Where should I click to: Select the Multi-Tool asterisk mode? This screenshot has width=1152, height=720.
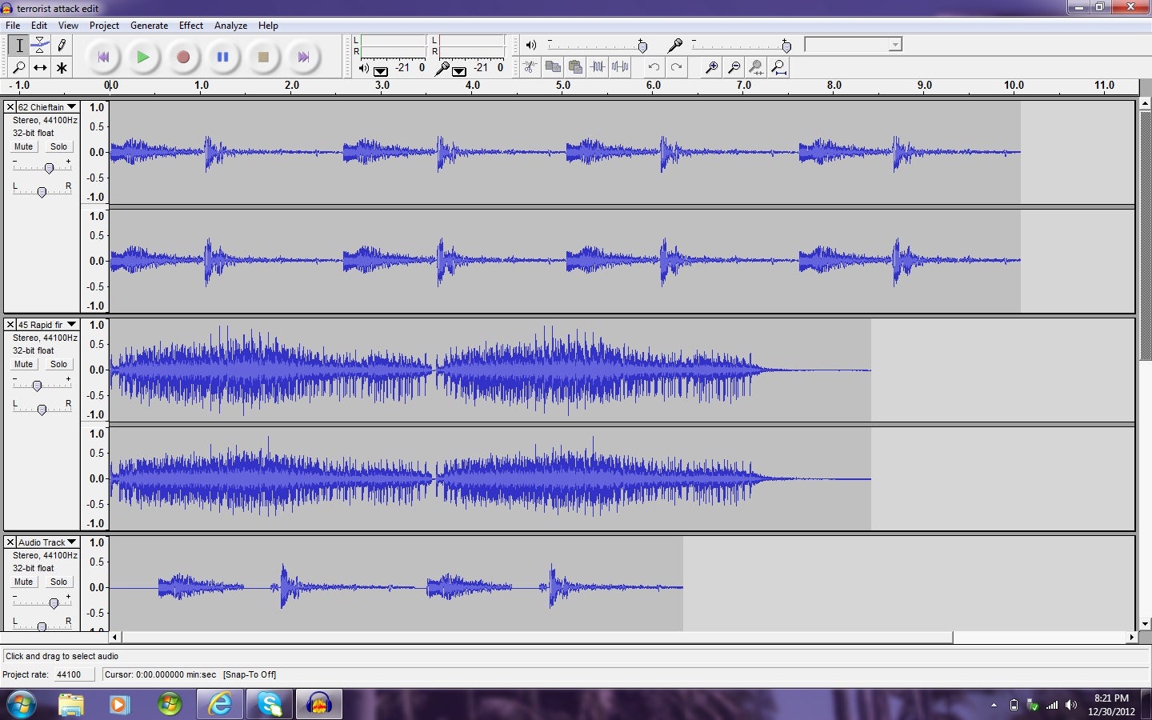coord(62,68)
